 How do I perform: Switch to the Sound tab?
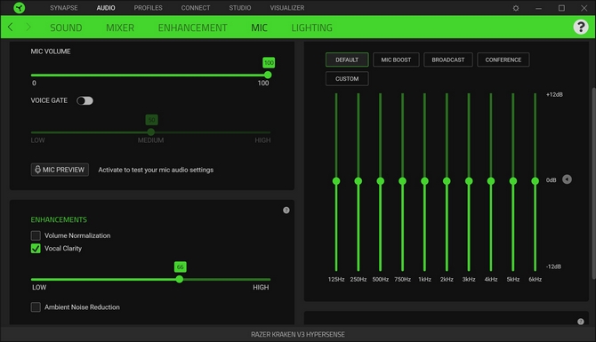[x=66, y=28]
